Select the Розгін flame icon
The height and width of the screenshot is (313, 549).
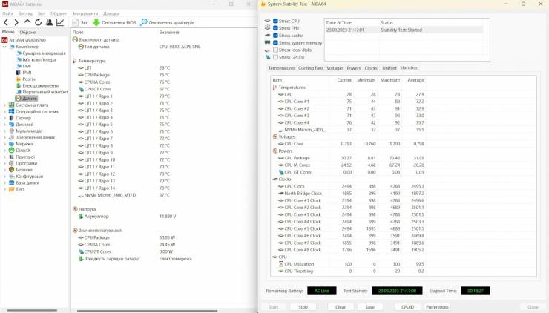19,79
